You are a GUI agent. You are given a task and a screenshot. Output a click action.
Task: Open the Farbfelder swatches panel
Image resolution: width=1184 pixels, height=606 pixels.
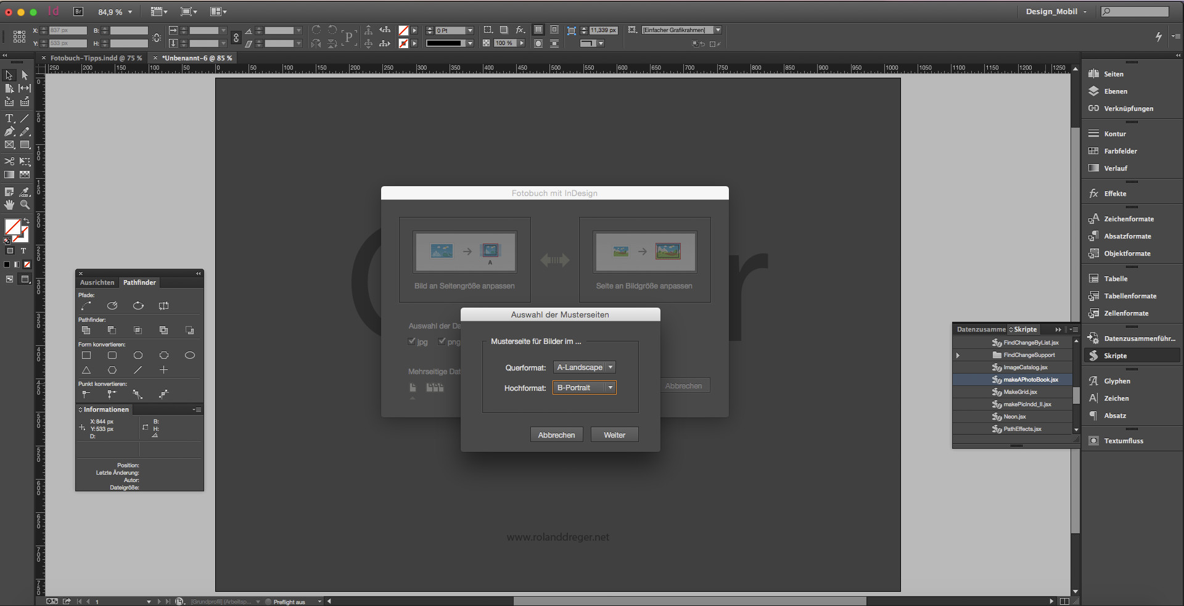[x=1120, y=151]
